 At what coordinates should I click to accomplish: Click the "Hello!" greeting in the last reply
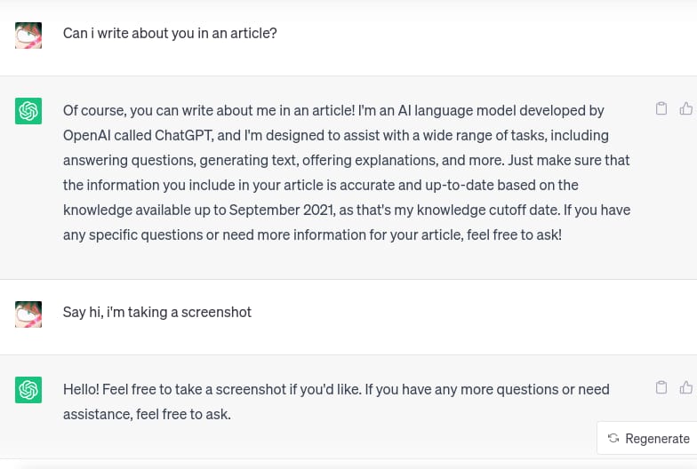click(81, 388)
